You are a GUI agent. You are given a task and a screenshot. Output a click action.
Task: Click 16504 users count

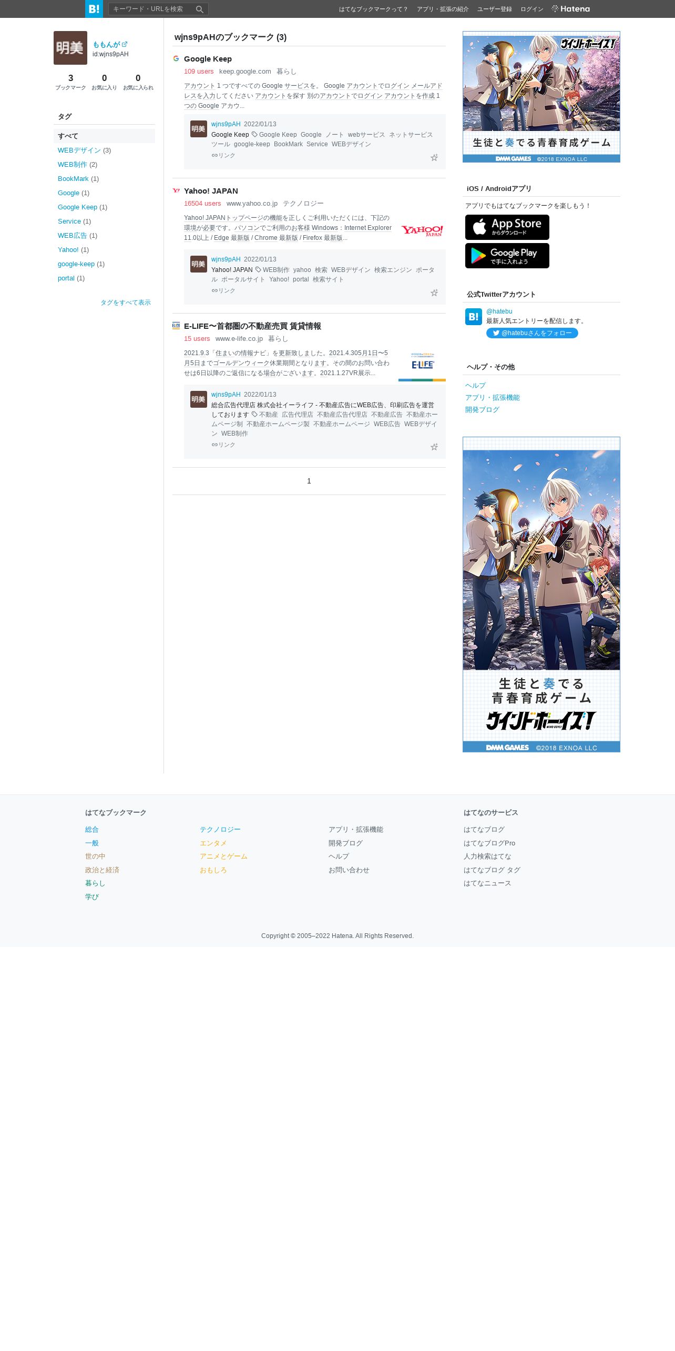coord(202,203)
